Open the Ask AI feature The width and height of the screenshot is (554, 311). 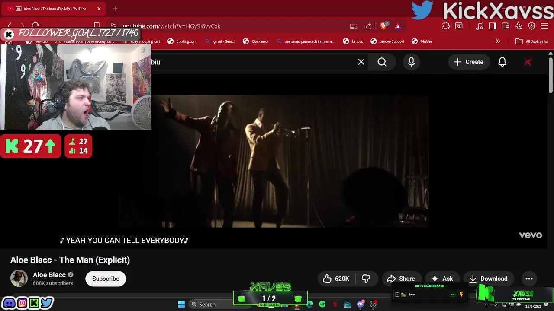coord(442,279)
